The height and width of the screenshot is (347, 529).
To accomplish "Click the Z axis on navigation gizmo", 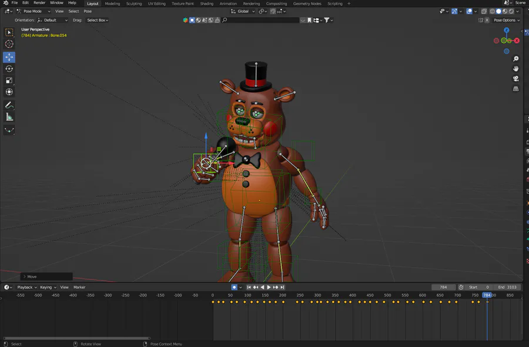I will (507, 31).
